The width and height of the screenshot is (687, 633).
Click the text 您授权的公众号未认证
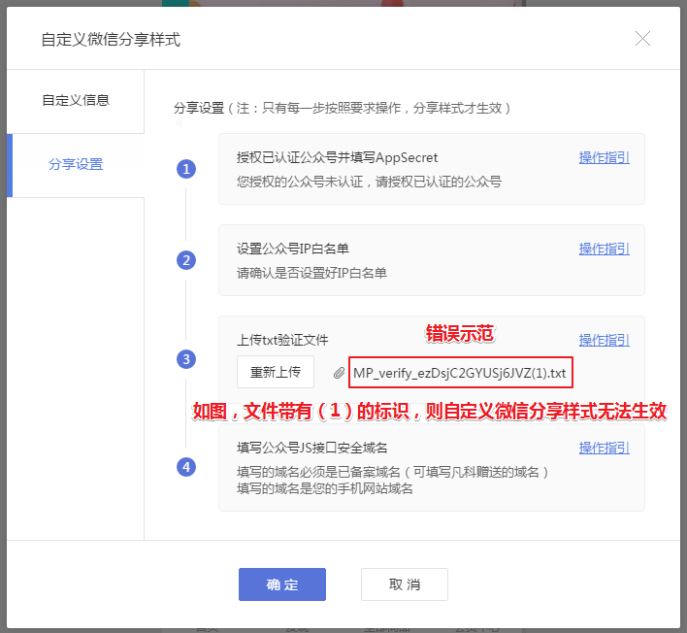300,182
